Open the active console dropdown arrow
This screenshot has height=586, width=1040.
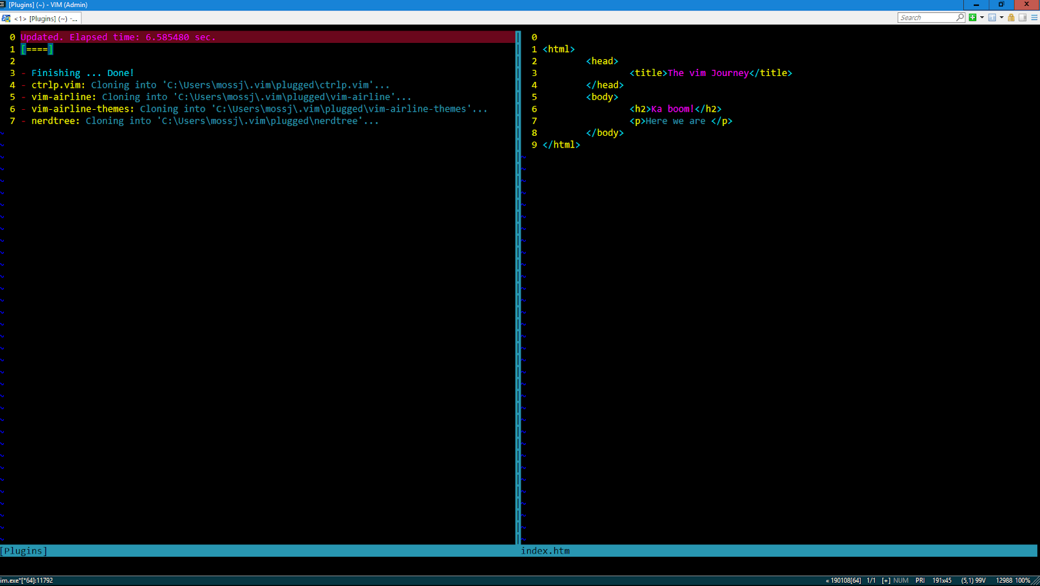pyautogui.click(x=1002, y=18)
